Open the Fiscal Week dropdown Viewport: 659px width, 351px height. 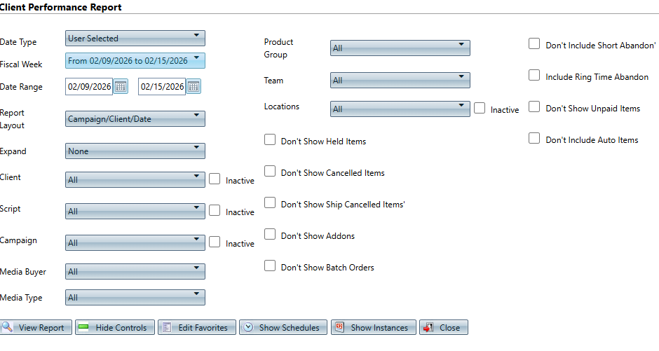[x=135, y=61]
